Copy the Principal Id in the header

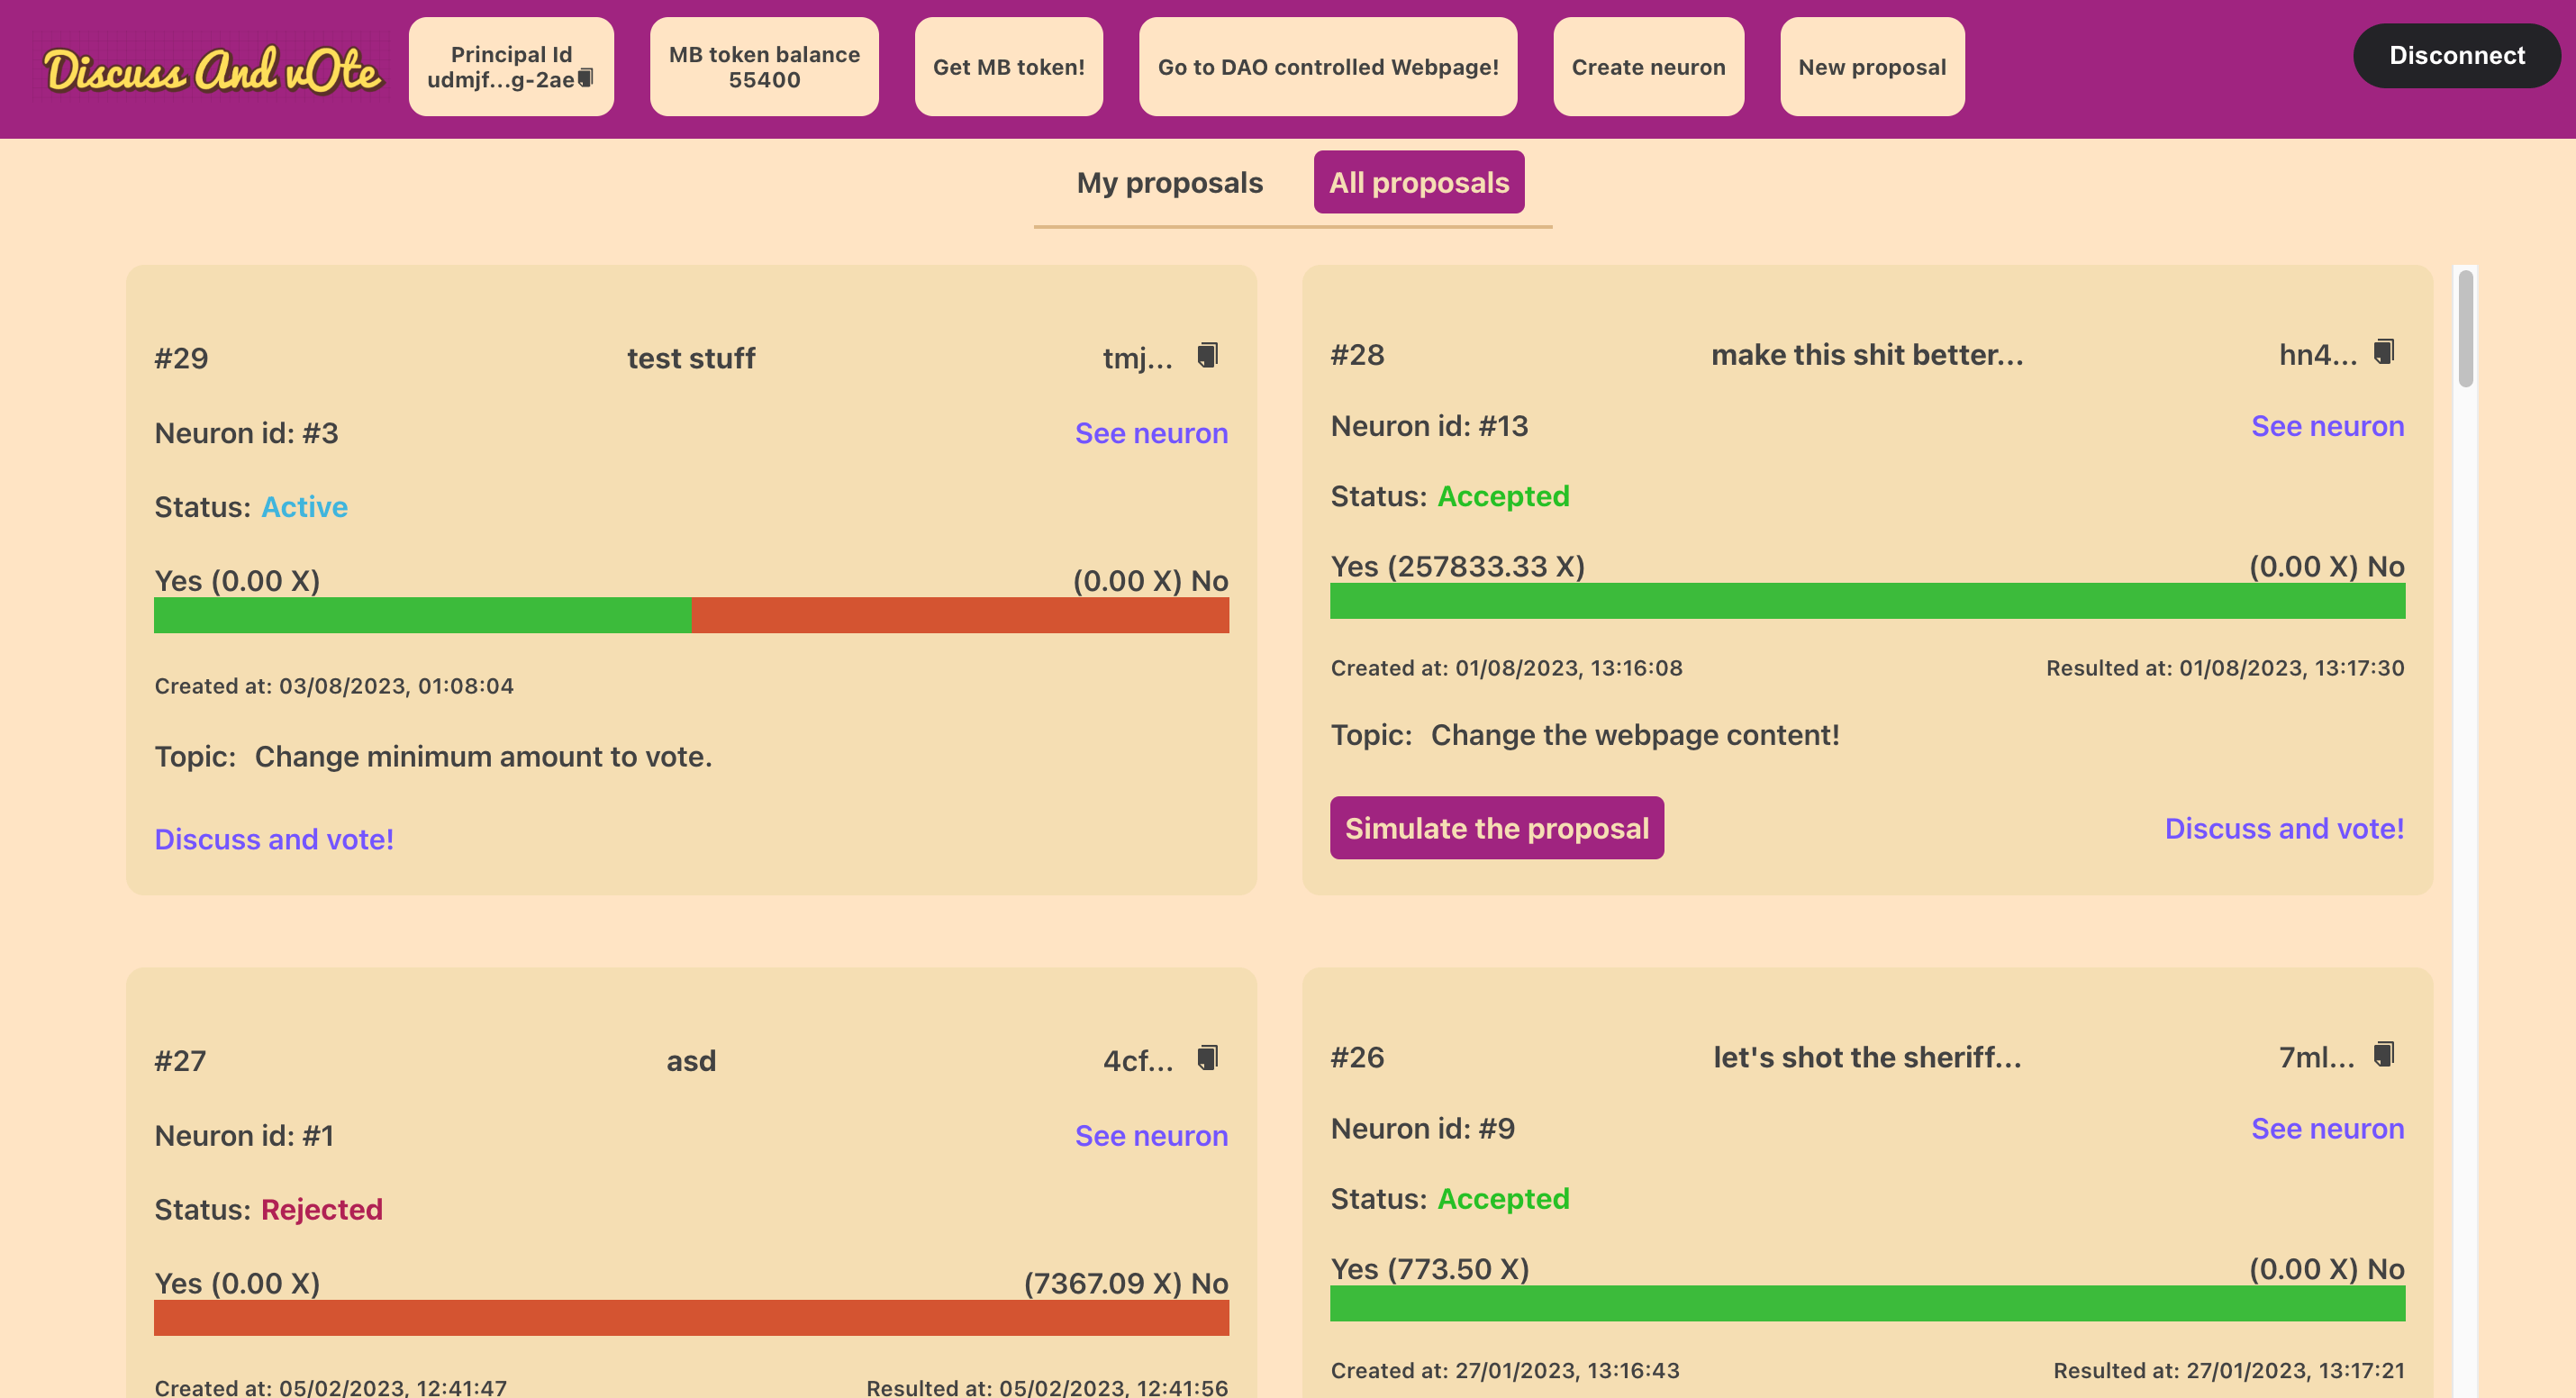tap(586, 78)
